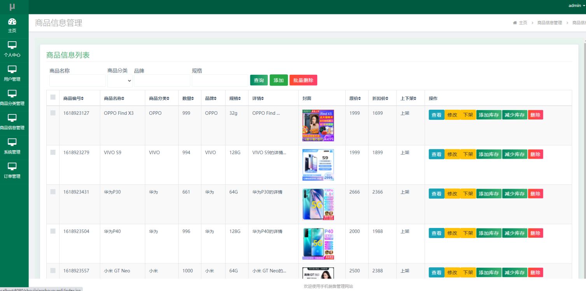This screenshot has width=586, height=291.
Task: Sort the table by 原价 column
Action: click(355, 98)
